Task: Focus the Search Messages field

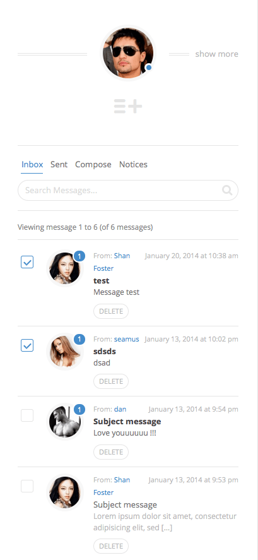Action: point(128,190)
